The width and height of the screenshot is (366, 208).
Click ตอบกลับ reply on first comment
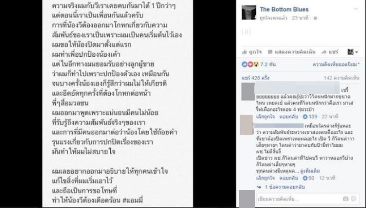[289, 117]
